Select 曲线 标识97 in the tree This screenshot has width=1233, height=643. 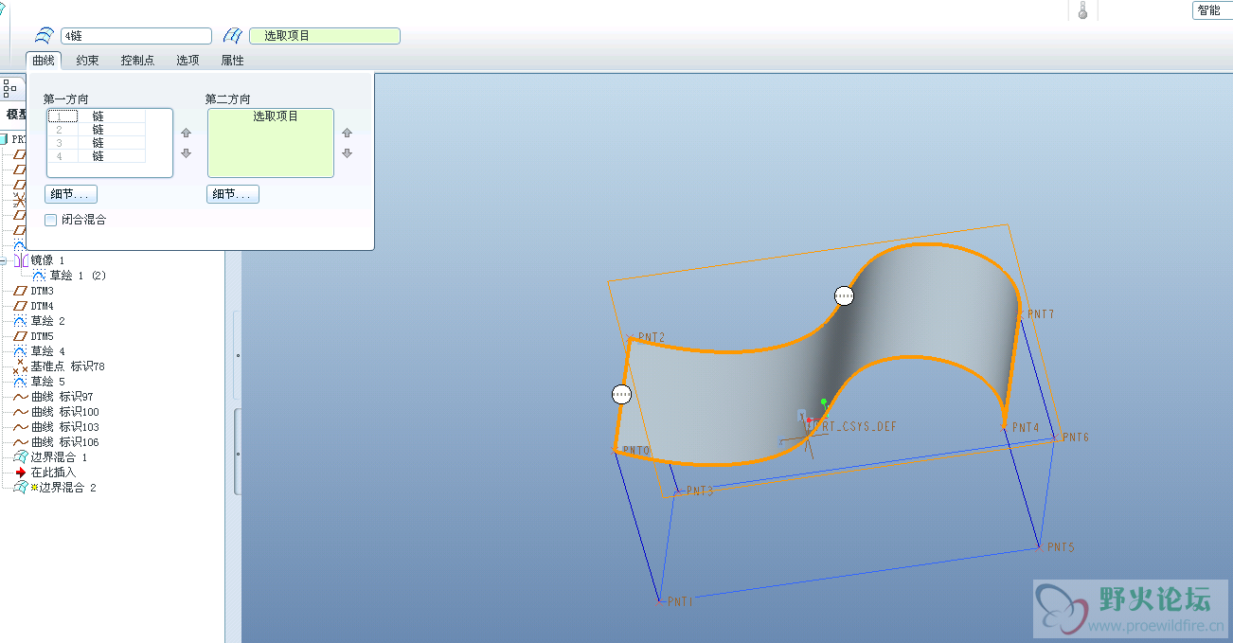click(62, 397)
